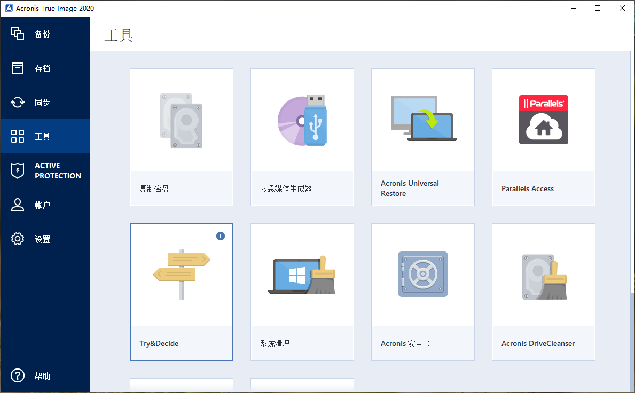This screenshot has height=393, width=635.
Task: Minimize the Acronis True Image window
Action: click(x=574, y=8)
